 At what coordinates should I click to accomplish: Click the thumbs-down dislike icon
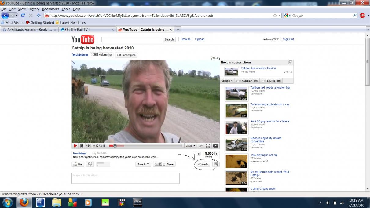[90, 164]
